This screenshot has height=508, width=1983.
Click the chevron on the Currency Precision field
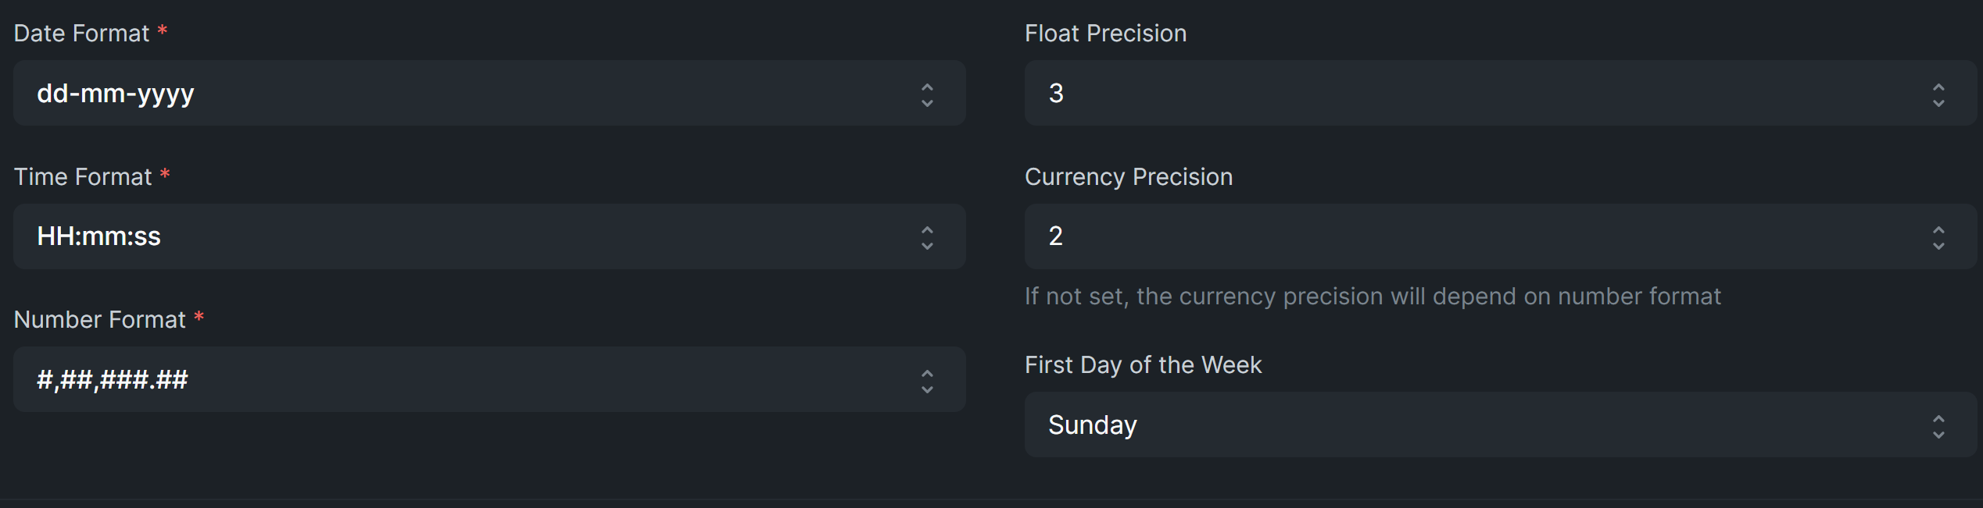click(1938, 236)
